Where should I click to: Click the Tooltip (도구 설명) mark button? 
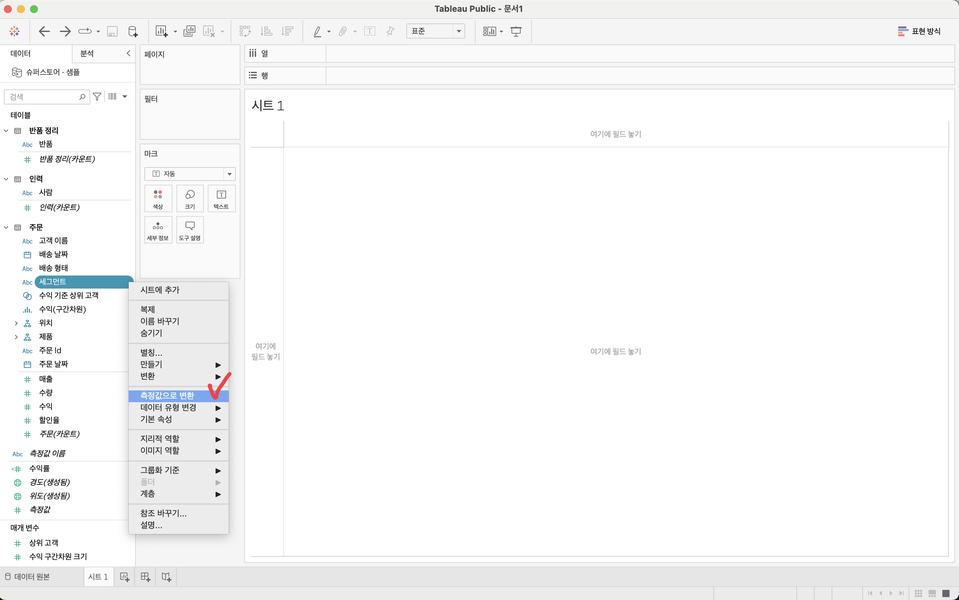pyautogui.click(x=190, y=230)
